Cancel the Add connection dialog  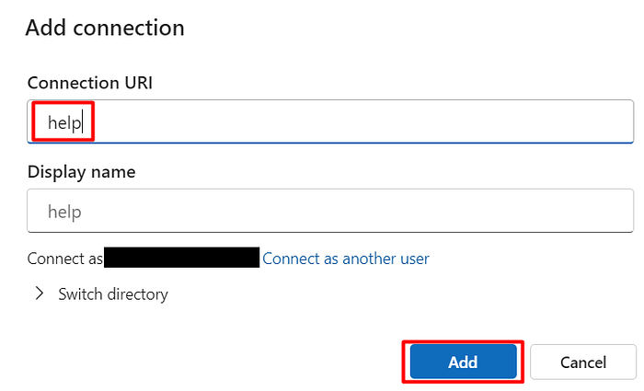582,362
